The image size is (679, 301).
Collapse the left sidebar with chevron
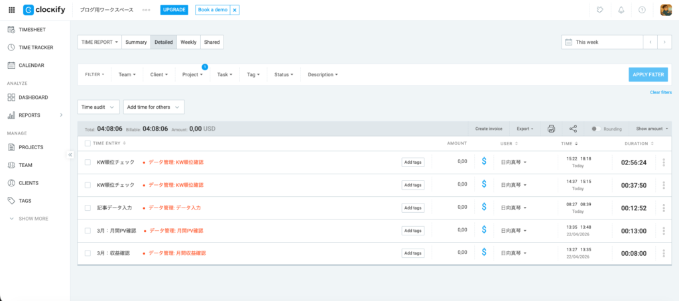(70, 154)
